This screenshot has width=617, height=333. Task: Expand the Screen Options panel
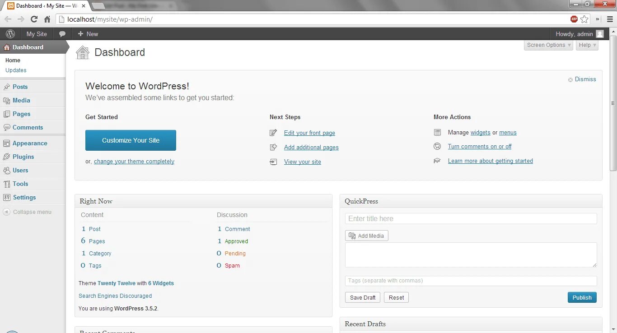point(549,45)
